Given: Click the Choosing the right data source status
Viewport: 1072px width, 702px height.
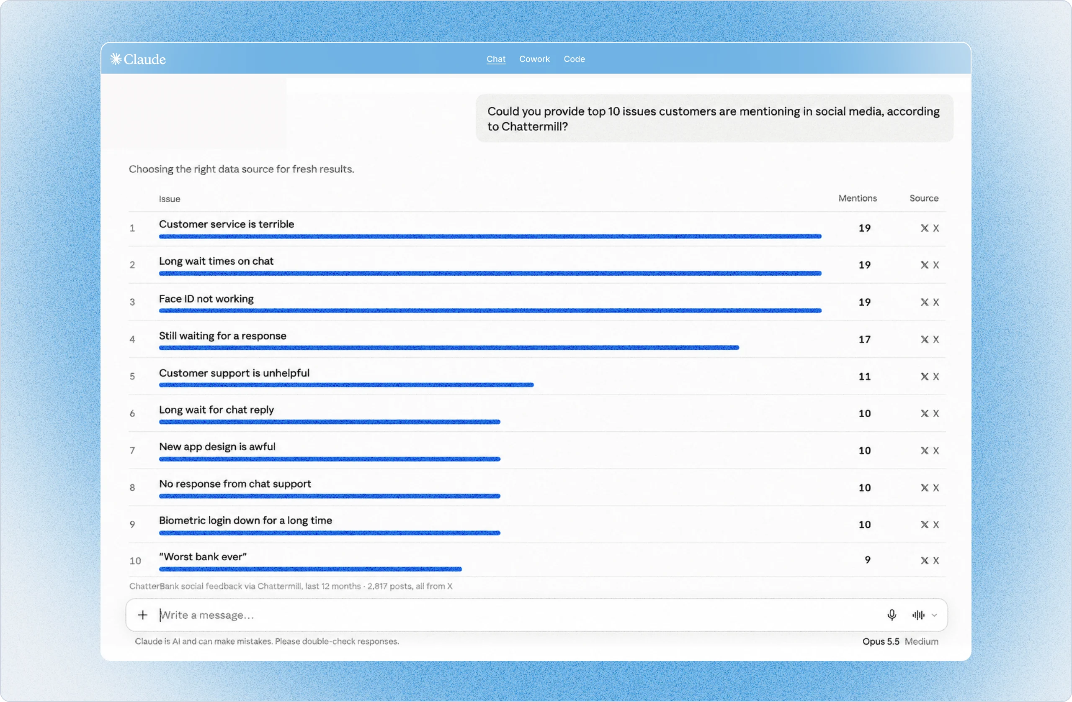Looking at the screenshot, I should [242, 169].
